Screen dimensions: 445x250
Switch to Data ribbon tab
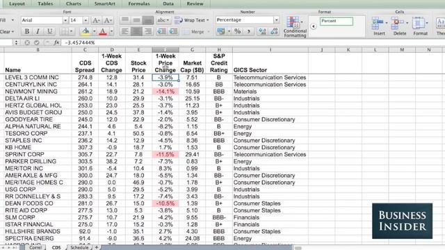(168, 3)
